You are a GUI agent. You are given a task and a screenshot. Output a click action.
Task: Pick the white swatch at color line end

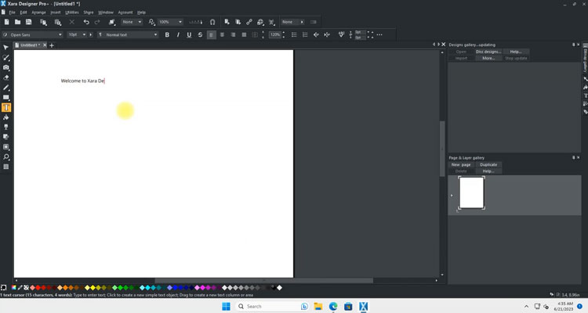click(x=279, y=287)
